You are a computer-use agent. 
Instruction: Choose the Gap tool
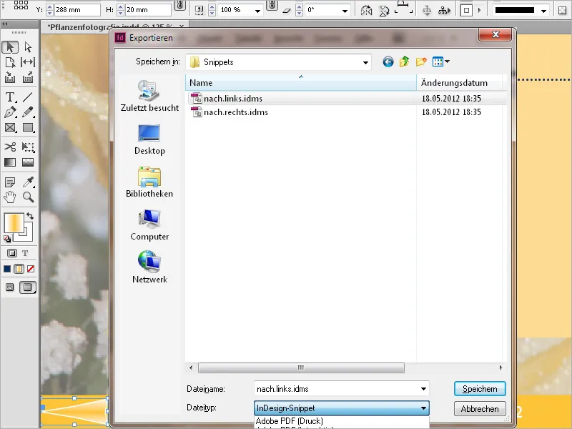pyautogui.click(x=28, y=62)
